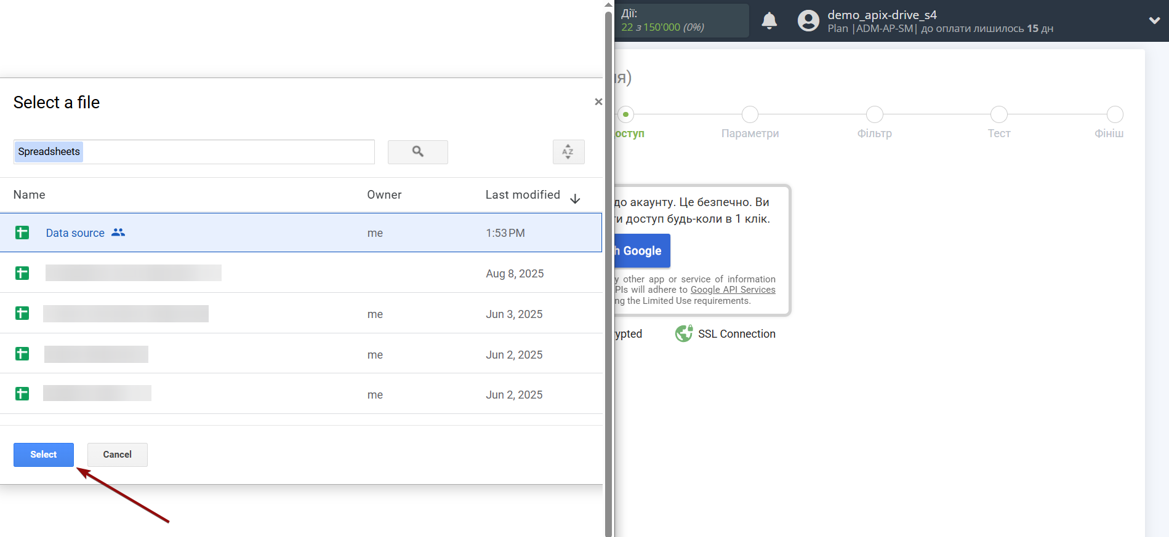Click the Owner column header
This screenshot has width=1169, height=537.
[x=384, y=194]
